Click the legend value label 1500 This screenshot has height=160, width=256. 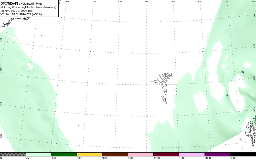point(182,158)
